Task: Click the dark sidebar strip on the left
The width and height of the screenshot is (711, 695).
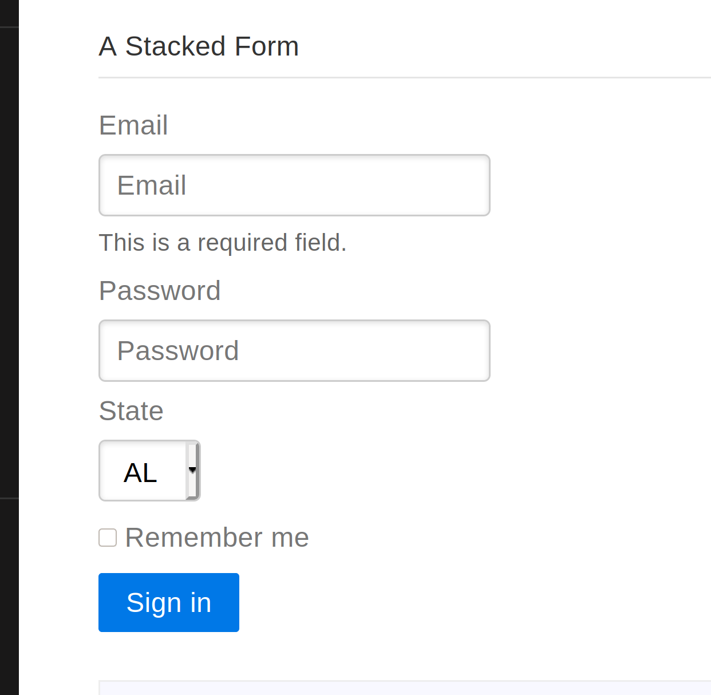Action: pyautogui.click(x=9, y=347)
